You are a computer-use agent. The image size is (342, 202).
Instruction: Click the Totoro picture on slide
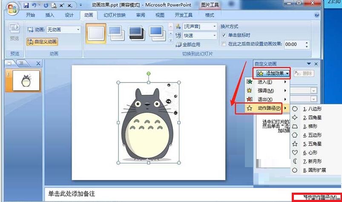(149, 123)
